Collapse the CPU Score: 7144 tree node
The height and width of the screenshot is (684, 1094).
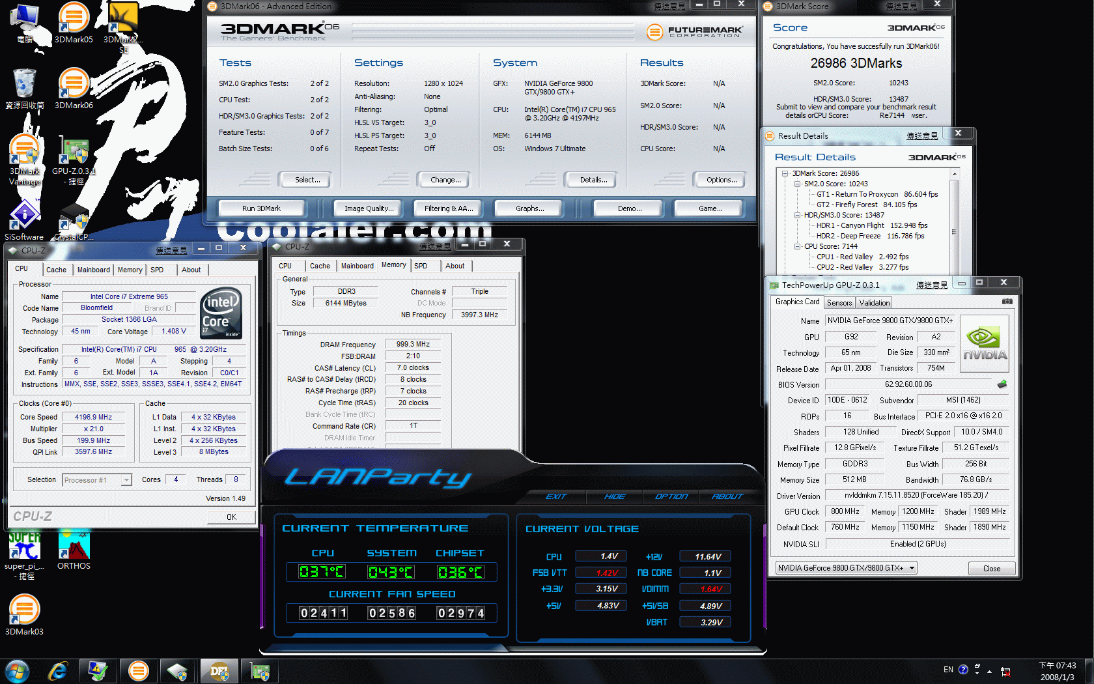797,246
